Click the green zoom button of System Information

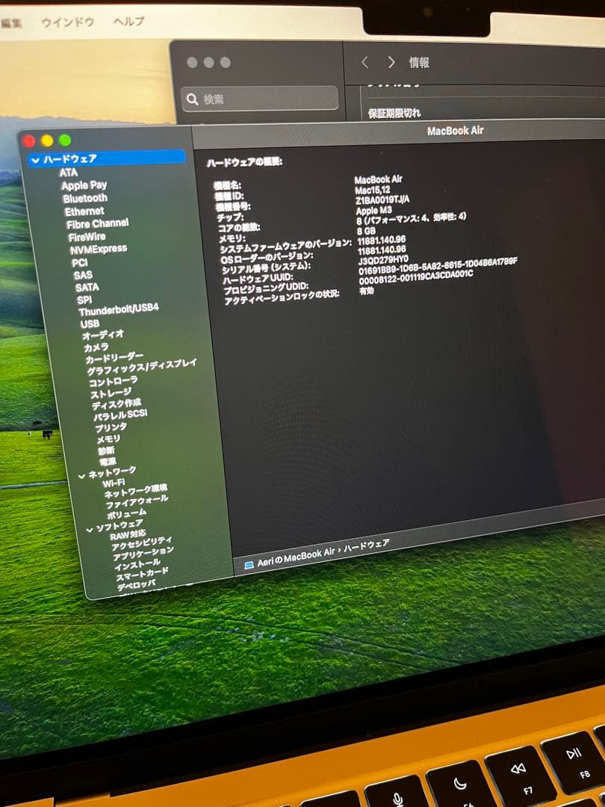[65, 140]
